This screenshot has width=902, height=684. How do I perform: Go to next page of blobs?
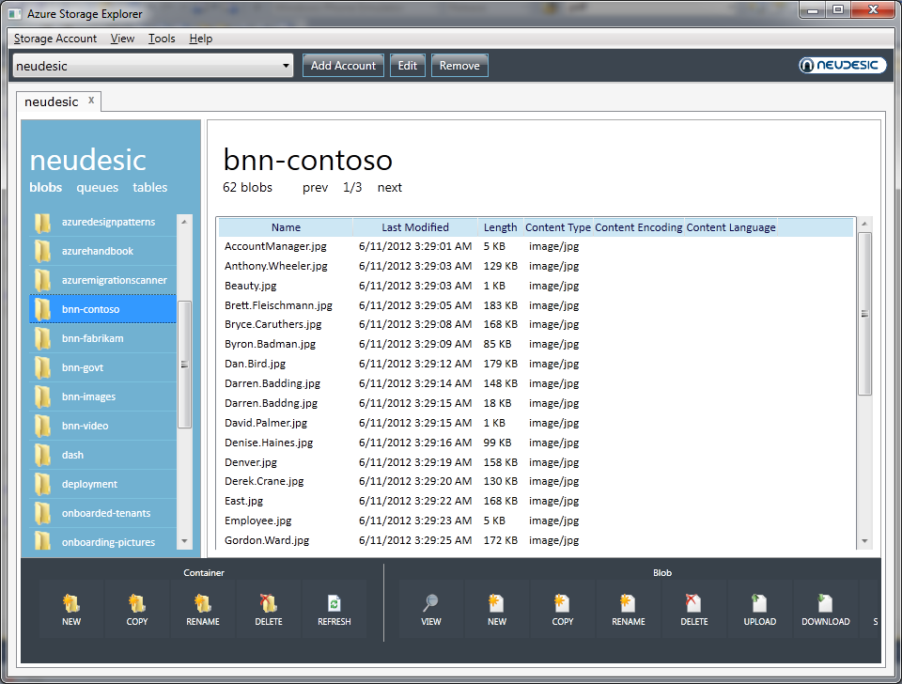(x=389, y=188)
